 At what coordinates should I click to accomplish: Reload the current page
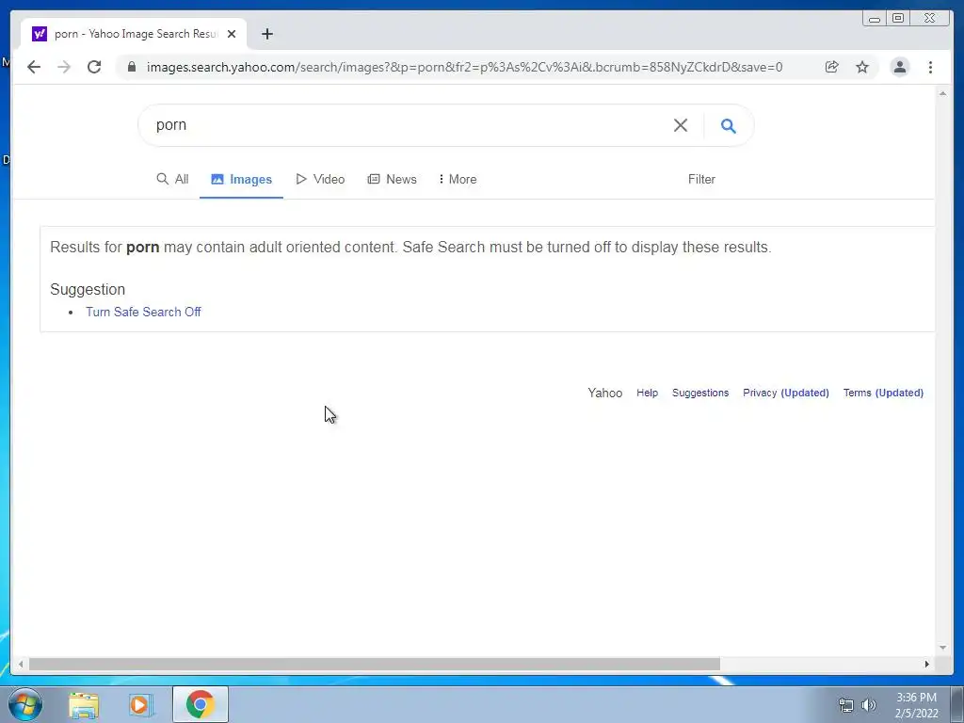[x=94, y=67]
